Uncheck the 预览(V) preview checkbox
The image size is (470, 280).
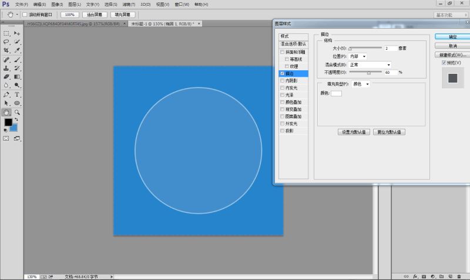444,63
